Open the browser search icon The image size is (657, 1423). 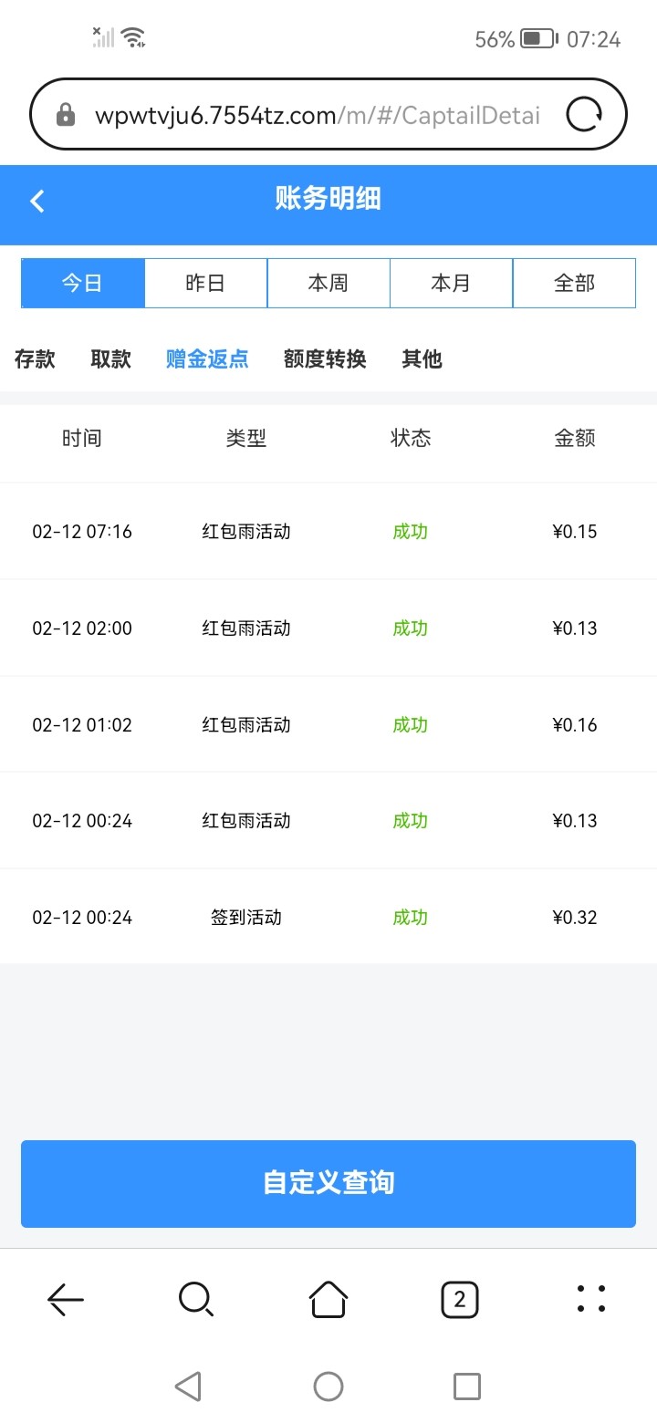196,1299
